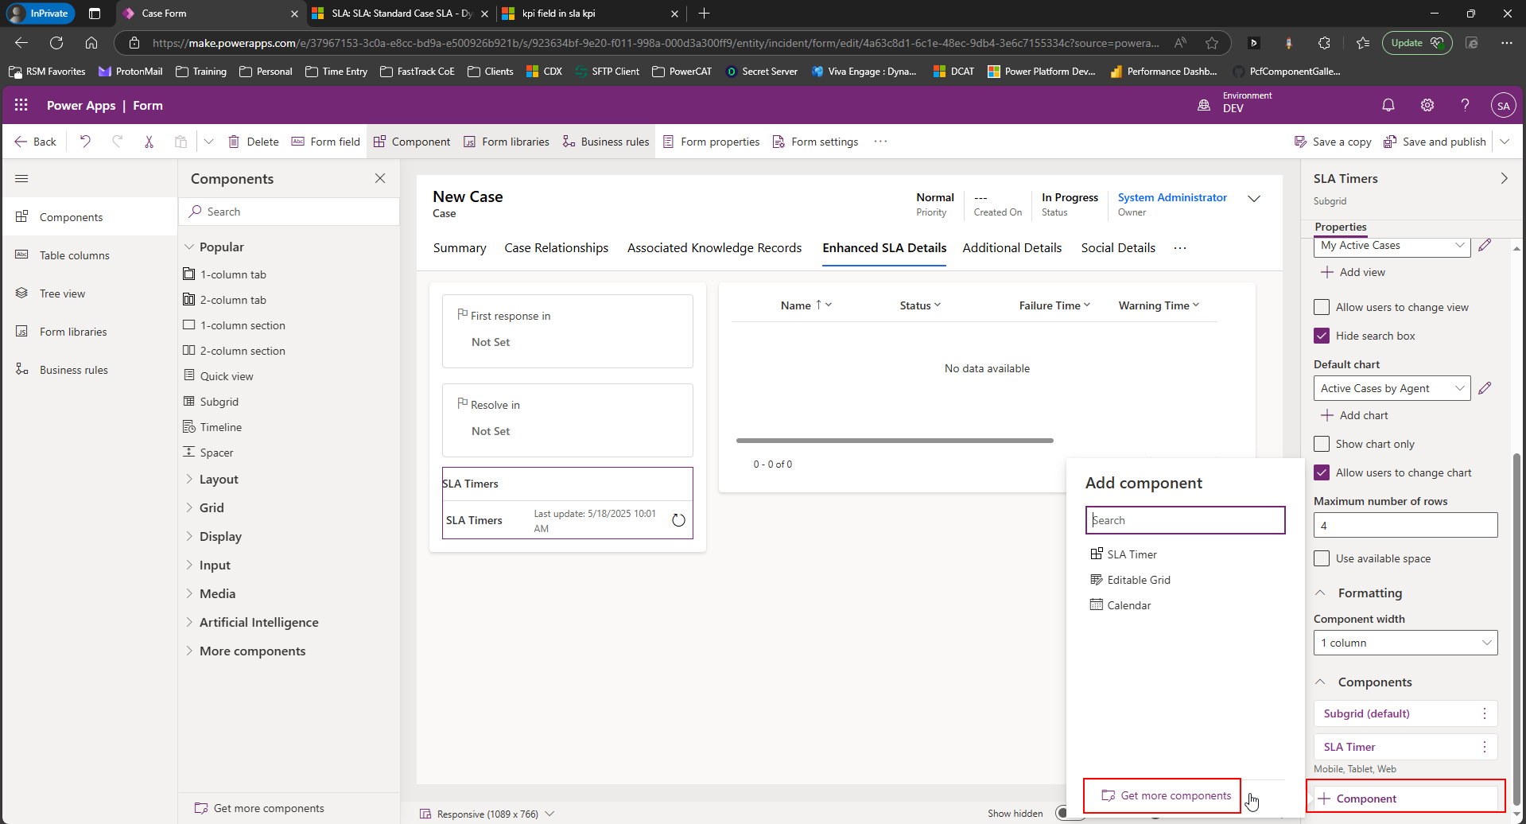
Task: Check the Show chart only box
Action: click(x=1322, y=444)
